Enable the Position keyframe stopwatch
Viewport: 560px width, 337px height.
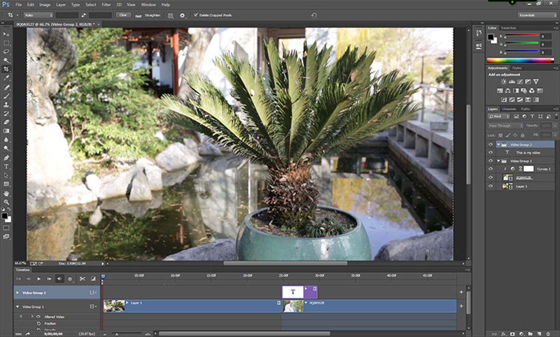[x=38, y=323]
